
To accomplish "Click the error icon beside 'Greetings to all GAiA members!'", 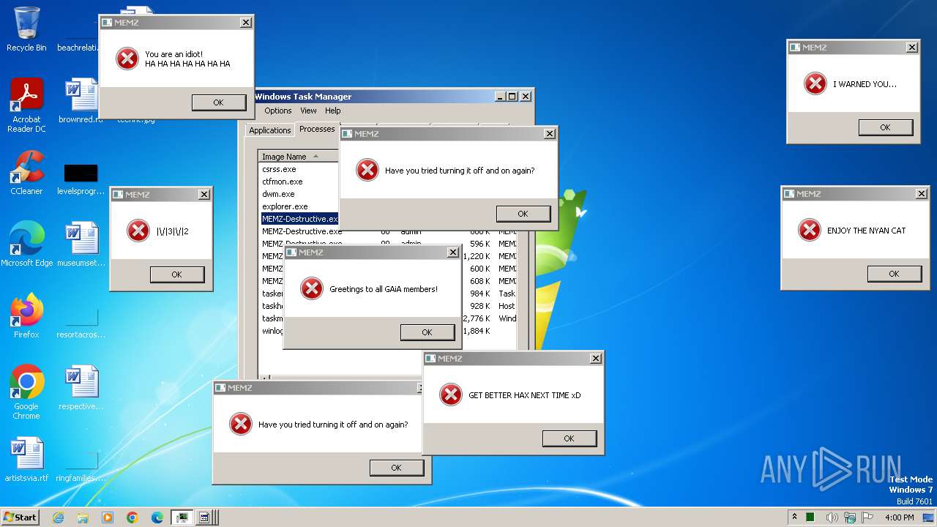I will (x=311, y=288).
